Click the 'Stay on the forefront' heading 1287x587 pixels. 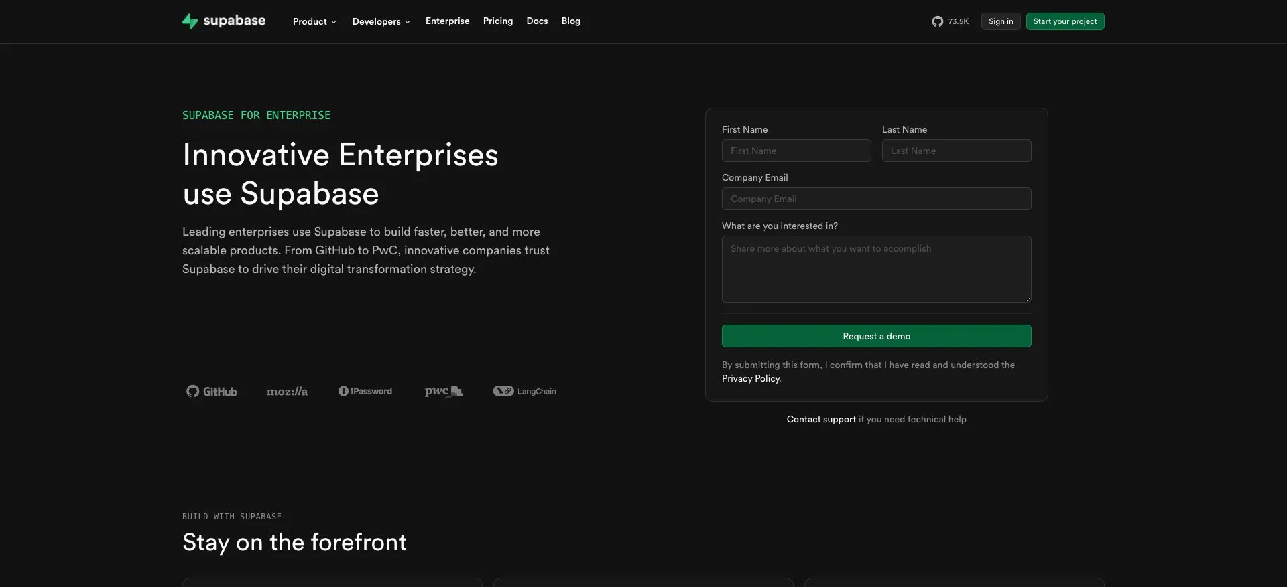click(294, 542)
